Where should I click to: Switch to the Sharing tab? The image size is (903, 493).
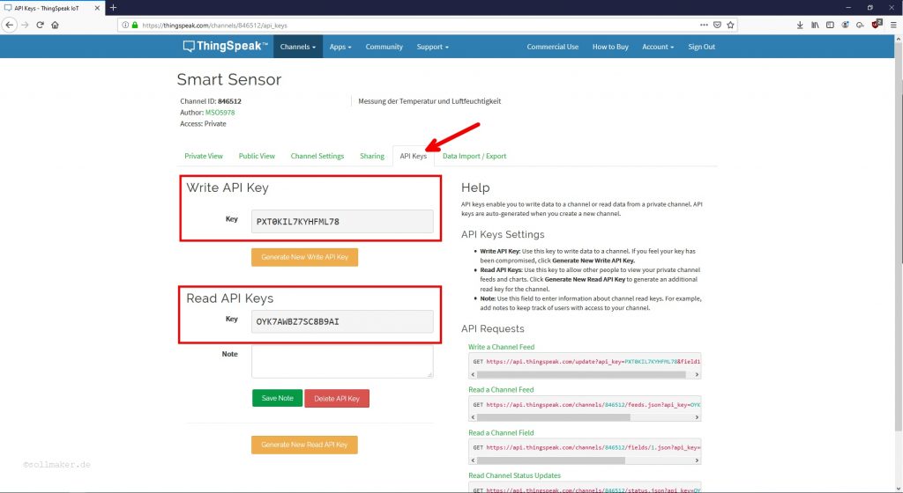tap(372, 156)
